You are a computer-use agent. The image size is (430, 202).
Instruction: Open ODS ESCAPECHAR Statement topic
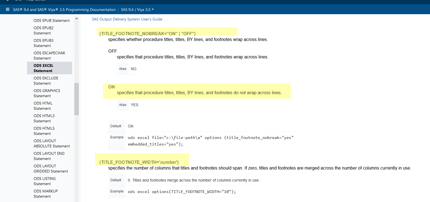coord(49,55)
